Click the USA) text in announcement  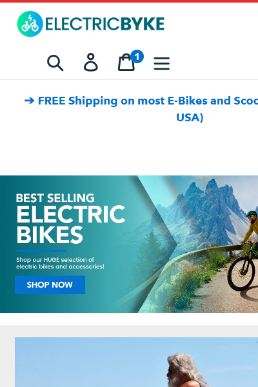[190, 117]
